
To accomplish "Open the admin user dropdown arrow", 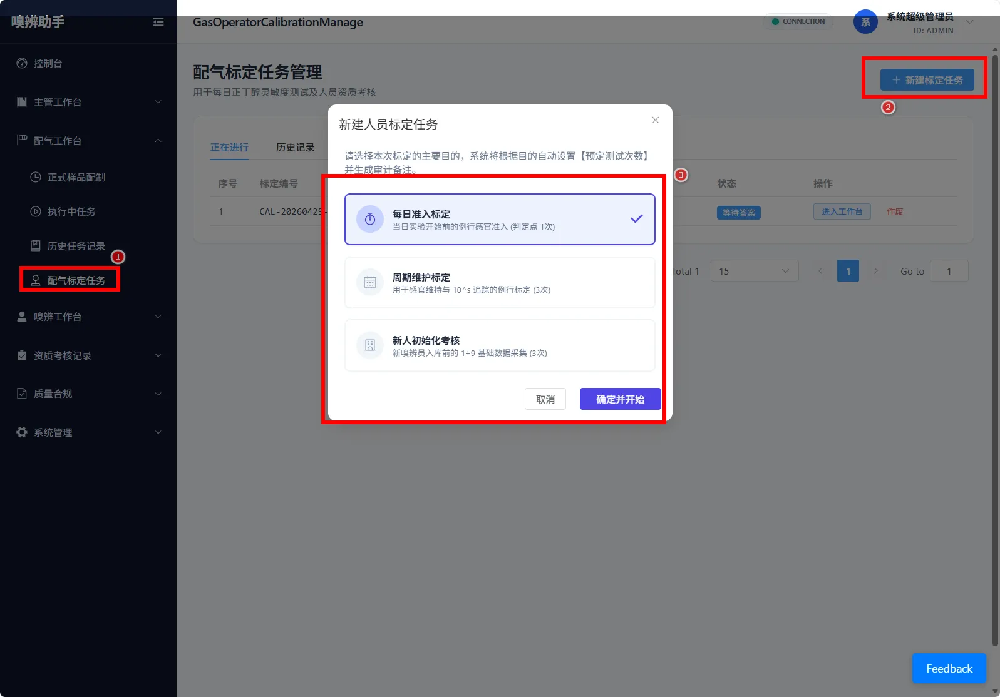I will tap(970, 22).
